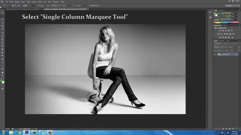Switch to the Channels tab
The image size is (241, 135).
pos(222,41)
